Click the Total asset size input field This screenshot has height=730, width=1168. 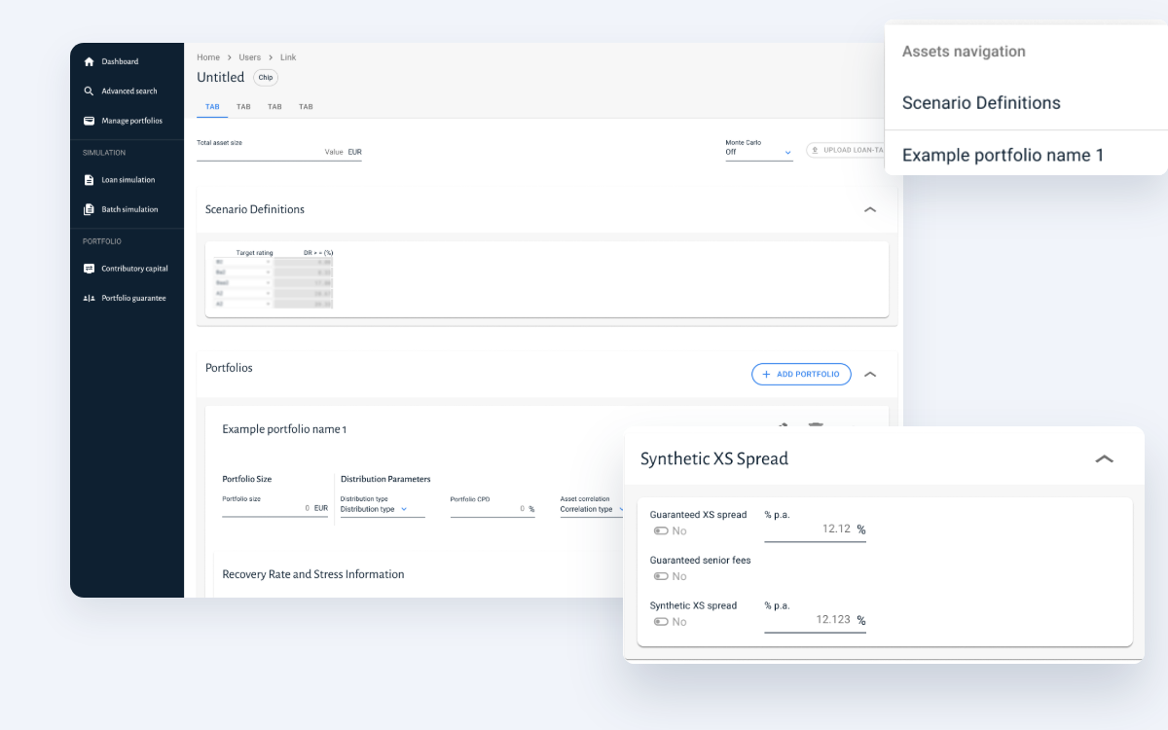(279, 151)
